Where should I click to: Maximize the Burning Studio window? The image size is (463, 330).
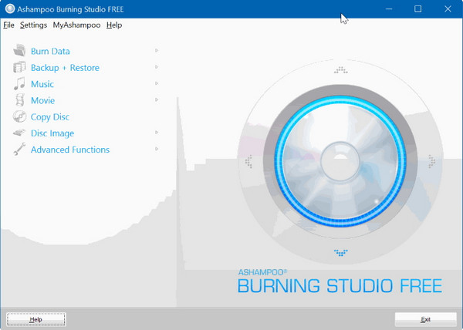click(x=417, y=8)
